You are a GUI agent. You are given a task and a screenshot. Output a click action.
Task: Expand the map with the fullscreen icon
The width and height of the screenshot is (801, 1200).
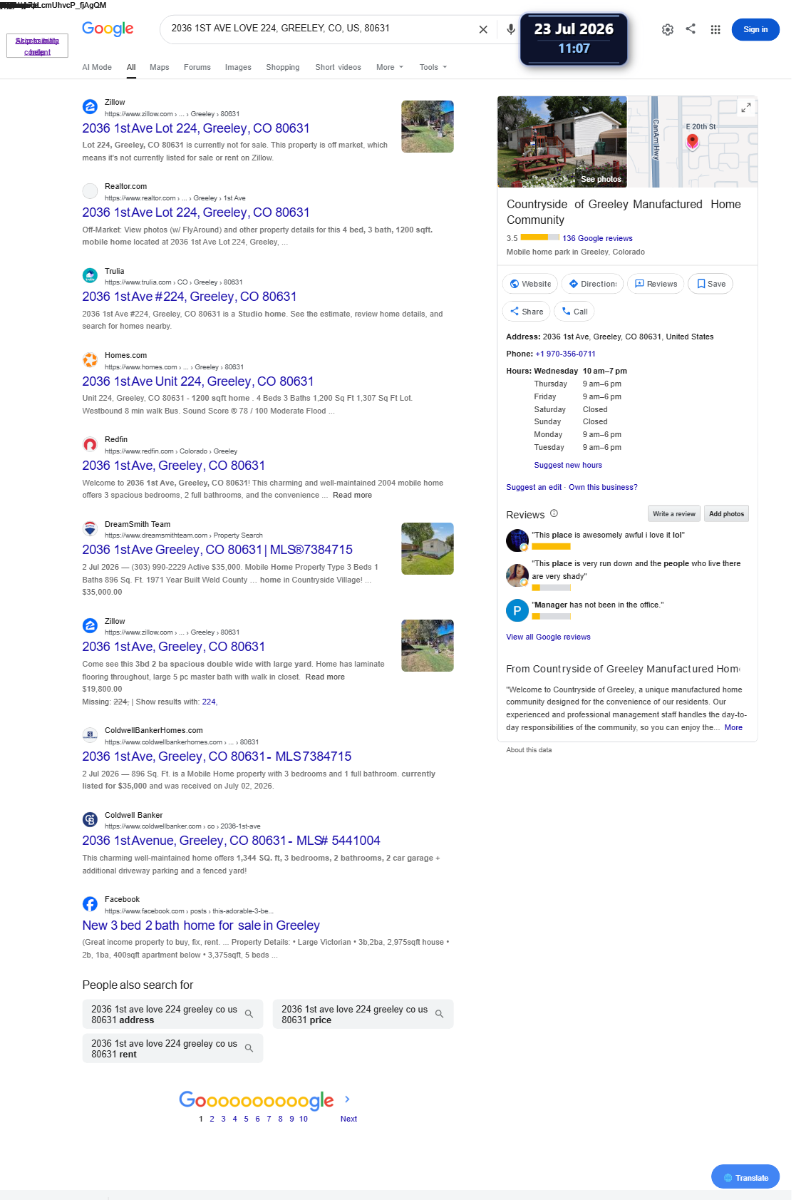click(746, 108)
